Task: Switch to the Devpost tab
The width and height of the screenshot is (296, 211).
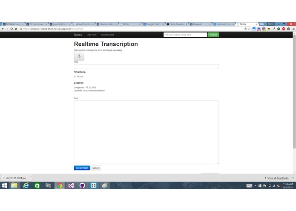Action: click(200, 24)
